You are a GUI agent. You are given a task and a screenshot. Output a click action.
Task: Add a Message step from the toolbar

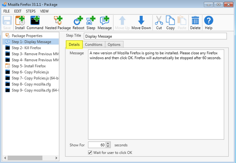(104, 23)
